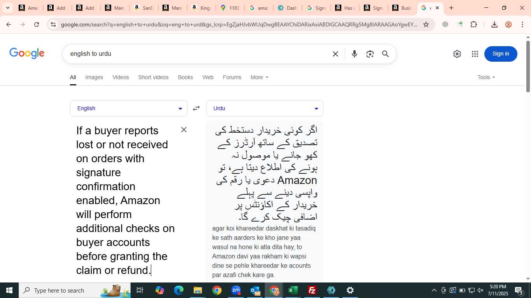The height and width of the screenshot is (298, 531).
Task: Swap English and Urdu languages
Action: [196, 108]
